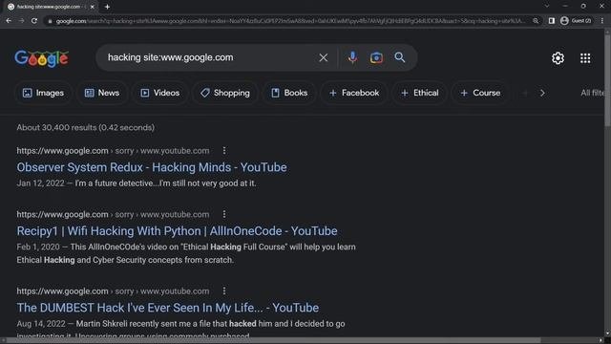
Task: Start voice search with microphone
Action: click(x=352, y=57)
